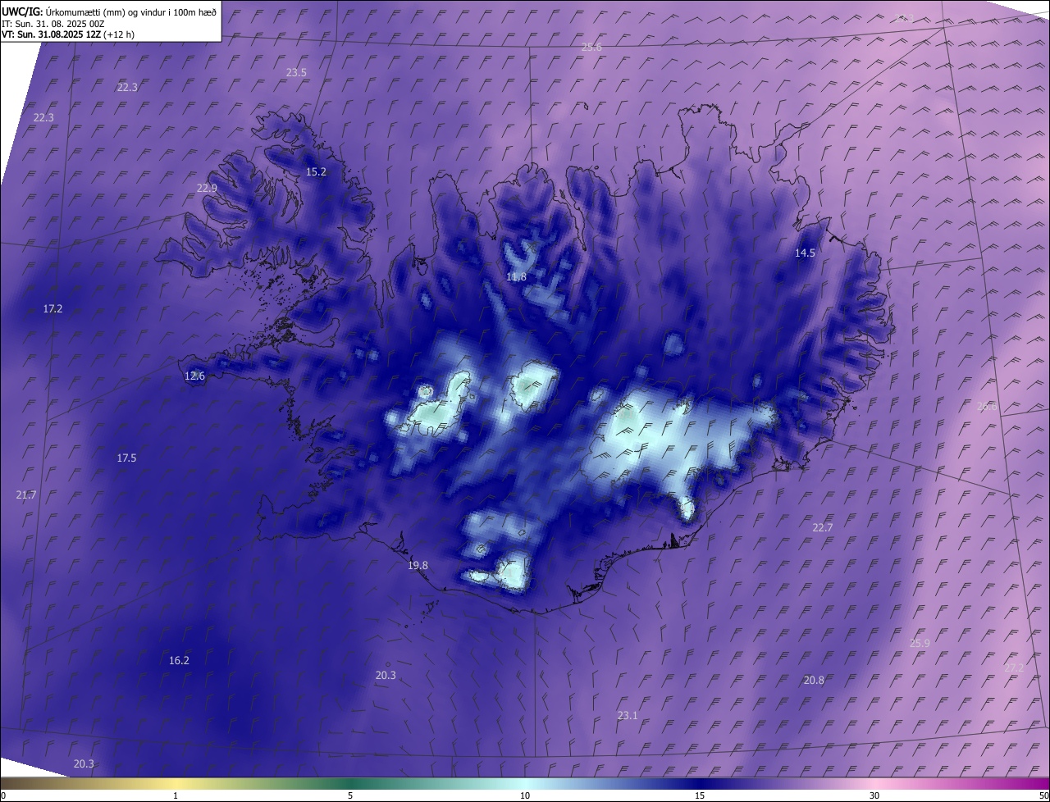
Task: Click the 22.9 value label
Action: (x=207, y=189)
